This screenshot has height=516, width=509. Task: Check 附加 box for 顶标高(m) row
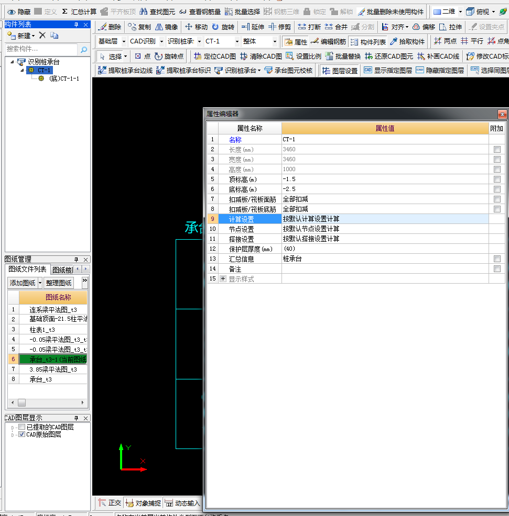pos(497,179)
